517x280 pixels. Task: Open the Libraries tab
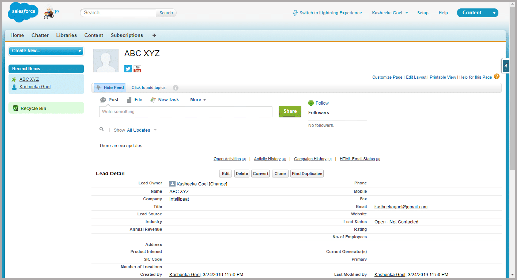tap(66, 35)
